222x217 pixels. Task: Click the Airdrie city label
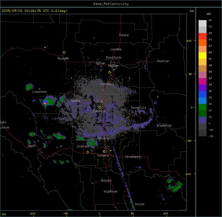point(104,138)
